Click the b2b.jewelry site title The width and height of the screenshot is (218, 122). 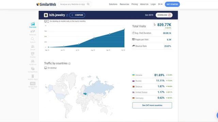(57, 15)
